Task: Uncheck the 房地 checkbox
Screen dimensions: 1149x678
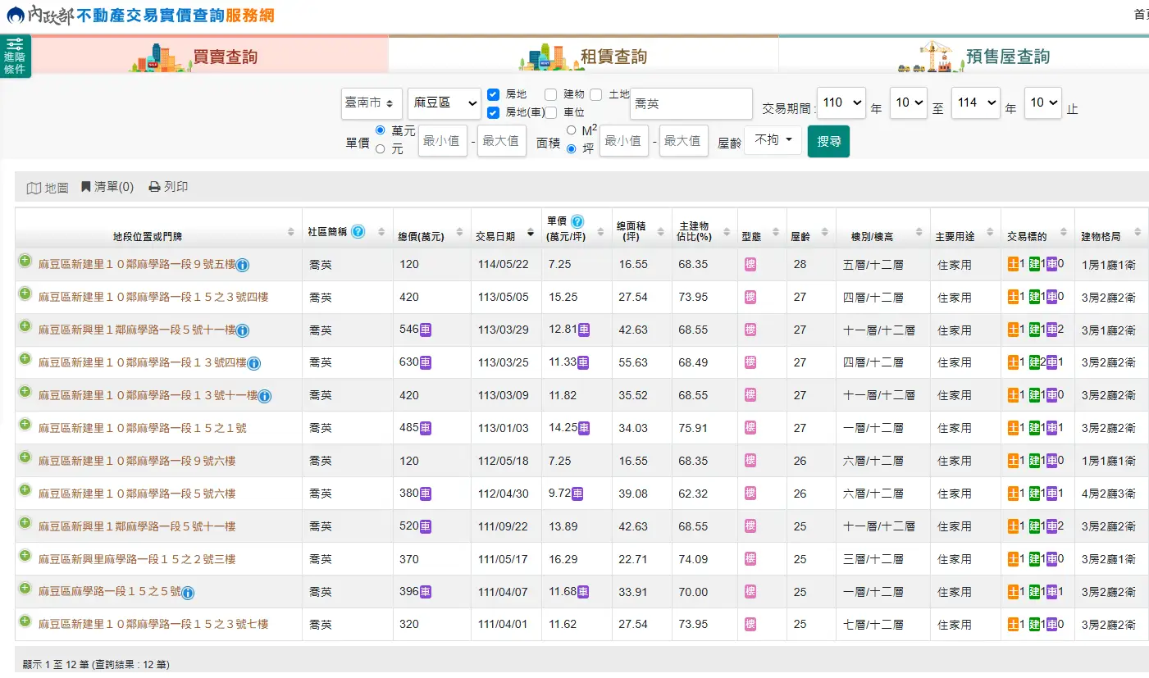Action: coord(493,94)
